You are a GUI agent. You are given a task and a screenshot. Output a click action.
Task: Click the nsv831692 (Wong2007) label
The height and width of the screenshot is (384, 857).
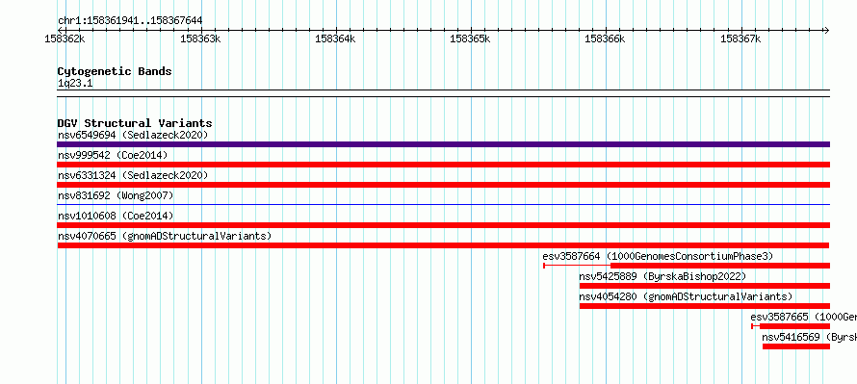116,195
